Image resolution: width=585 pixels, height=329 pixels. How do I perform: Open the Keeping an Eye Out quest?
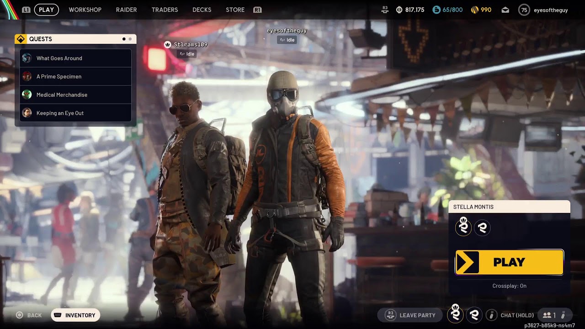(x=76, y=113)
